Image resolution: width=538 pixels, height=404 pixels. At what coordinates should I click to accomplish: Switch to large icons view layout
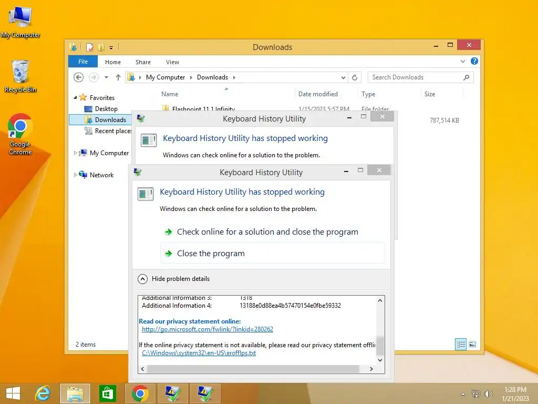pyautogui.click(x=472, y=344)
